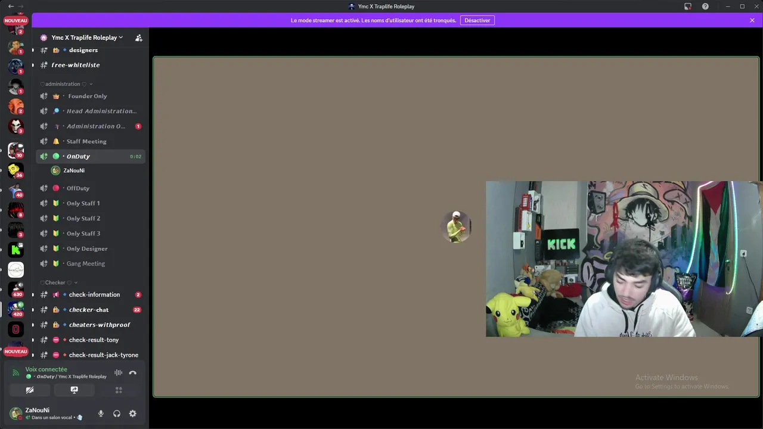
Task: Close the streamer mode banner
Action: point(752,20)
